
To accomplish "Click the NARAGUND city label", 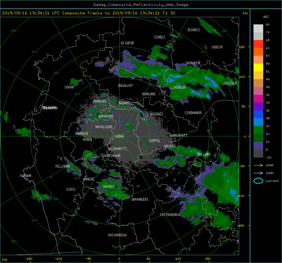I will click(x=106, y=116).
